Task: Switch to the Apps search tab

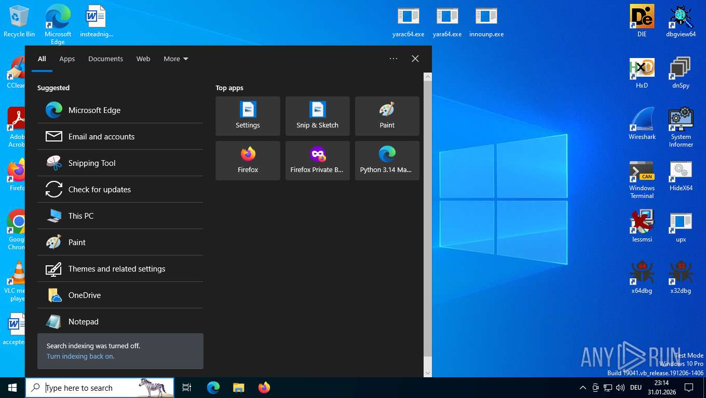Action: (67, 59)
